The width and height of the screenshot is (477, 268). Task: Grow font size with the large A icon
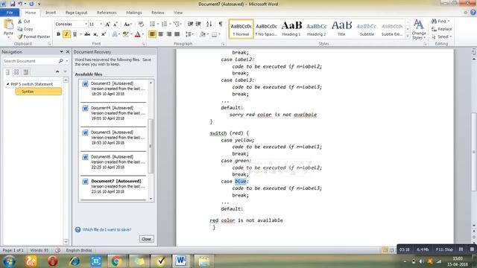coord(107,25)
